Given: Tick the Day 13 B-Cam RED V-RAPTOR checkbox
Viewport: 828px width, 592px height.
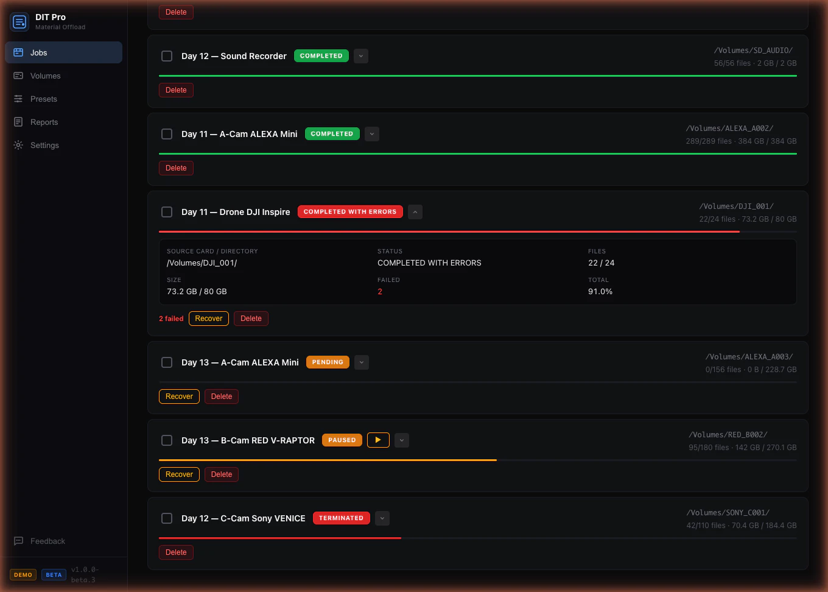Looking at the screenshot, I should click(167, 440).
